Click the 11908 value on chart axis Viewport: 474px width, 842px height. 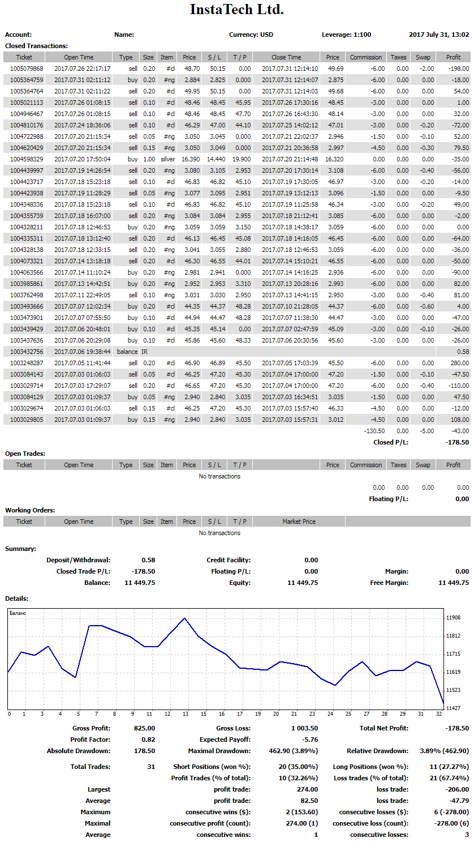point(453,618)
